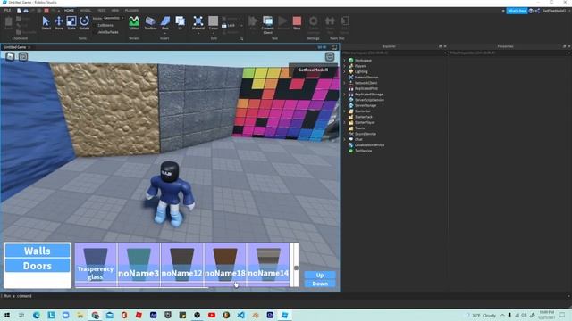Click the Doors category button
This screenshot has width=572, height=321.
(38, 266)
